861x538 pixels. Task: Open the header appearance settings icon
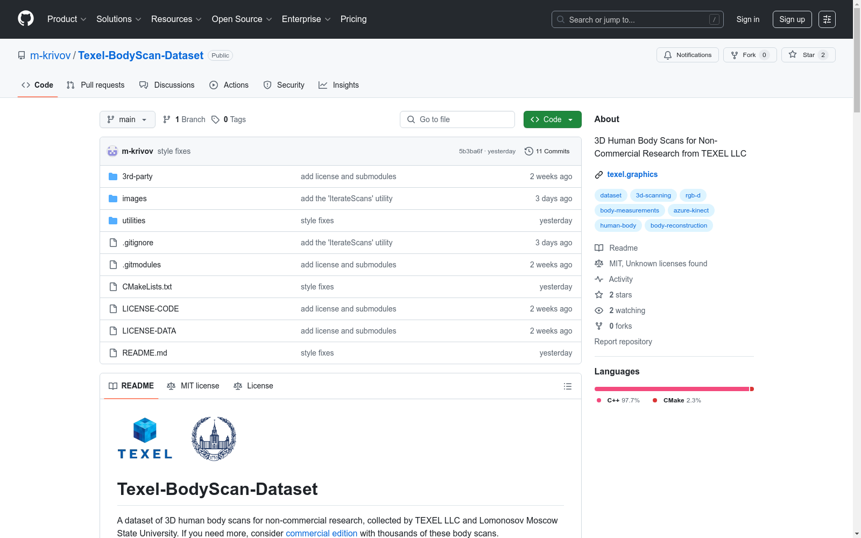pyautogui.click(x=827, y=19)
